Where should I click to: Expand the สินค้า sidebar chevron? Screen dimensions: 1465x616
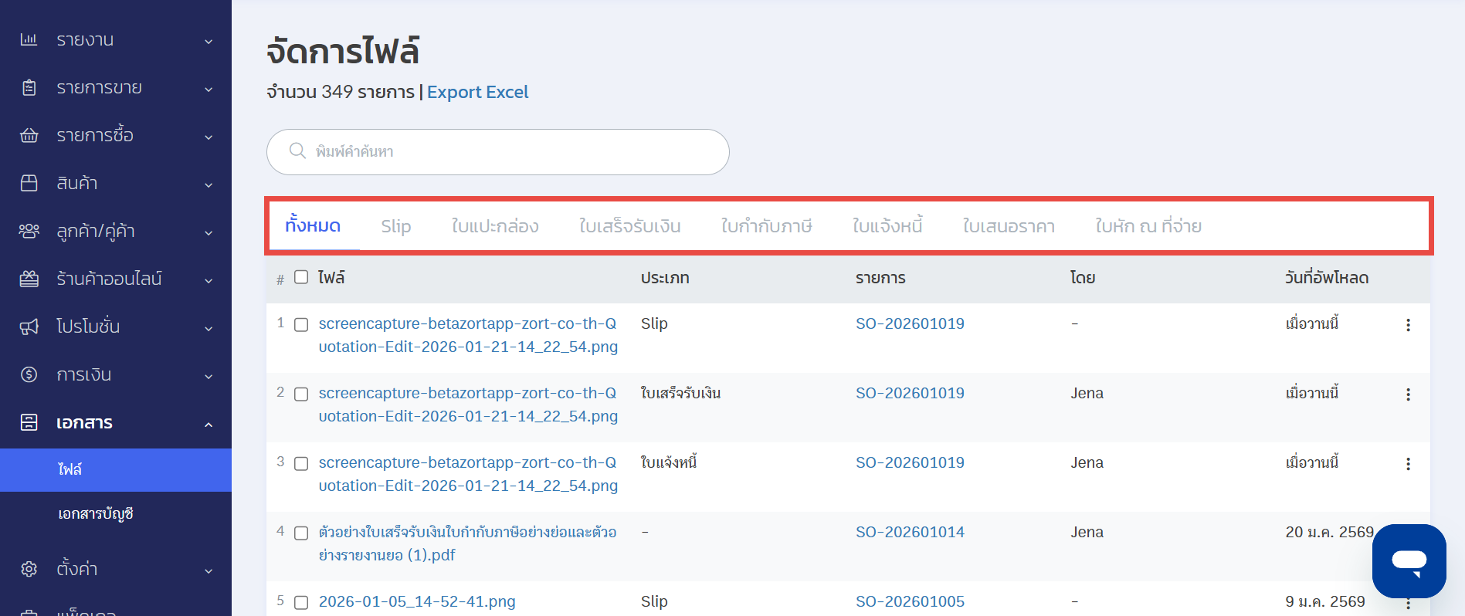point(209,184)
